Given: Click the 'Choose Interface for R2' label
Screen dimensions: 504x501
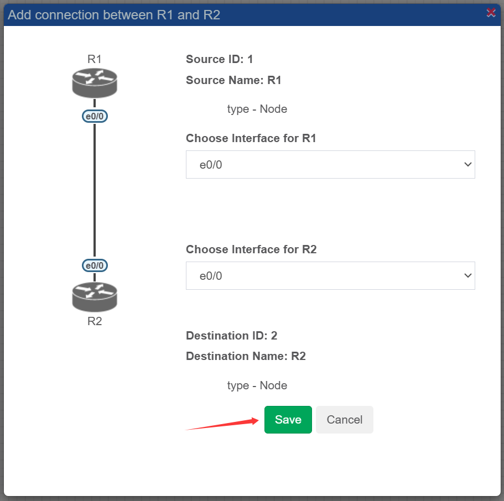Looking at the screenshot, I should point(251,249).
